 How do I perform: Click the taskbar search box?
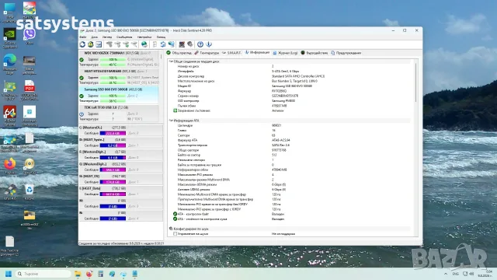(43, 274)
